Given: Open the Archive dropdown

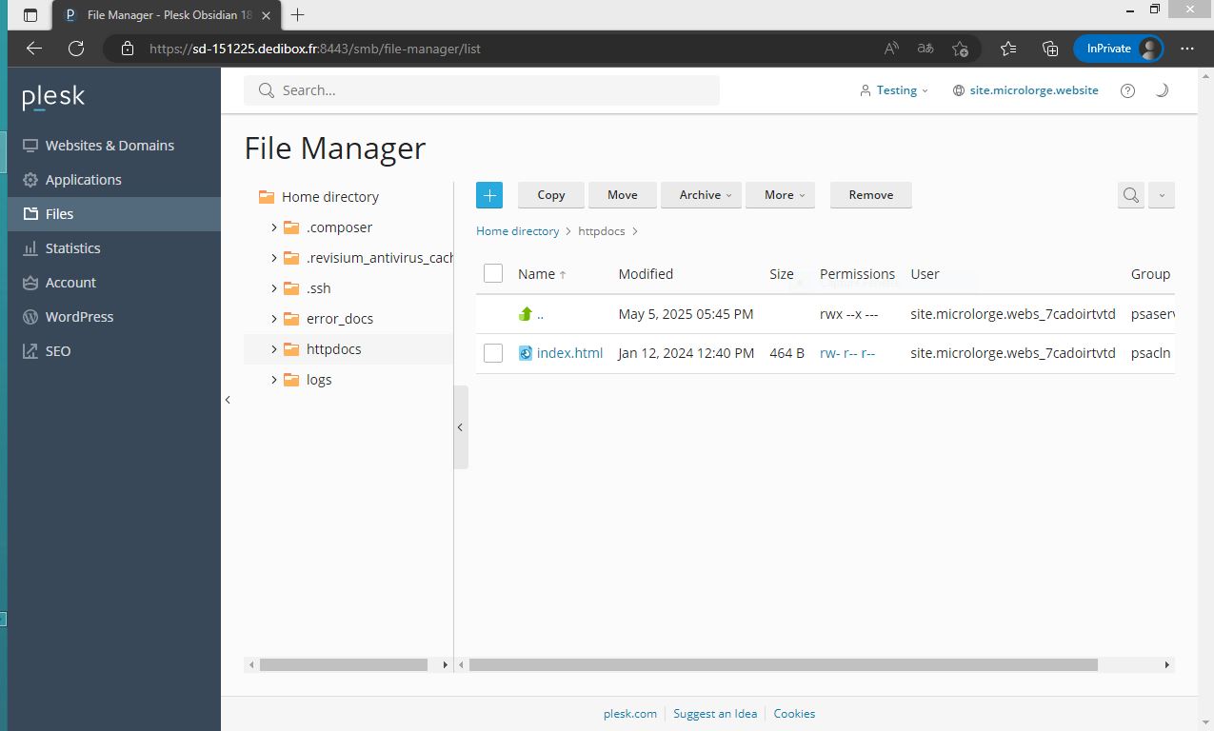Looking at the screenshot, I should 701,194.
